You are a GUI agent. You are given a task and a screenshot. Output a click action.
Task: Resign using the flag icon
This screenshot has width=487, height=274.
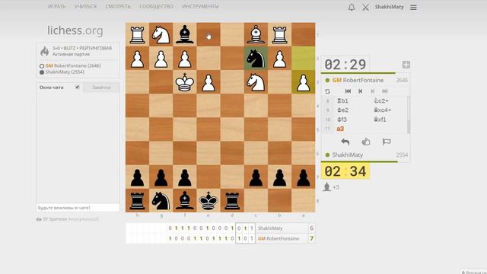pyautogui.click(x=387, y=142)
